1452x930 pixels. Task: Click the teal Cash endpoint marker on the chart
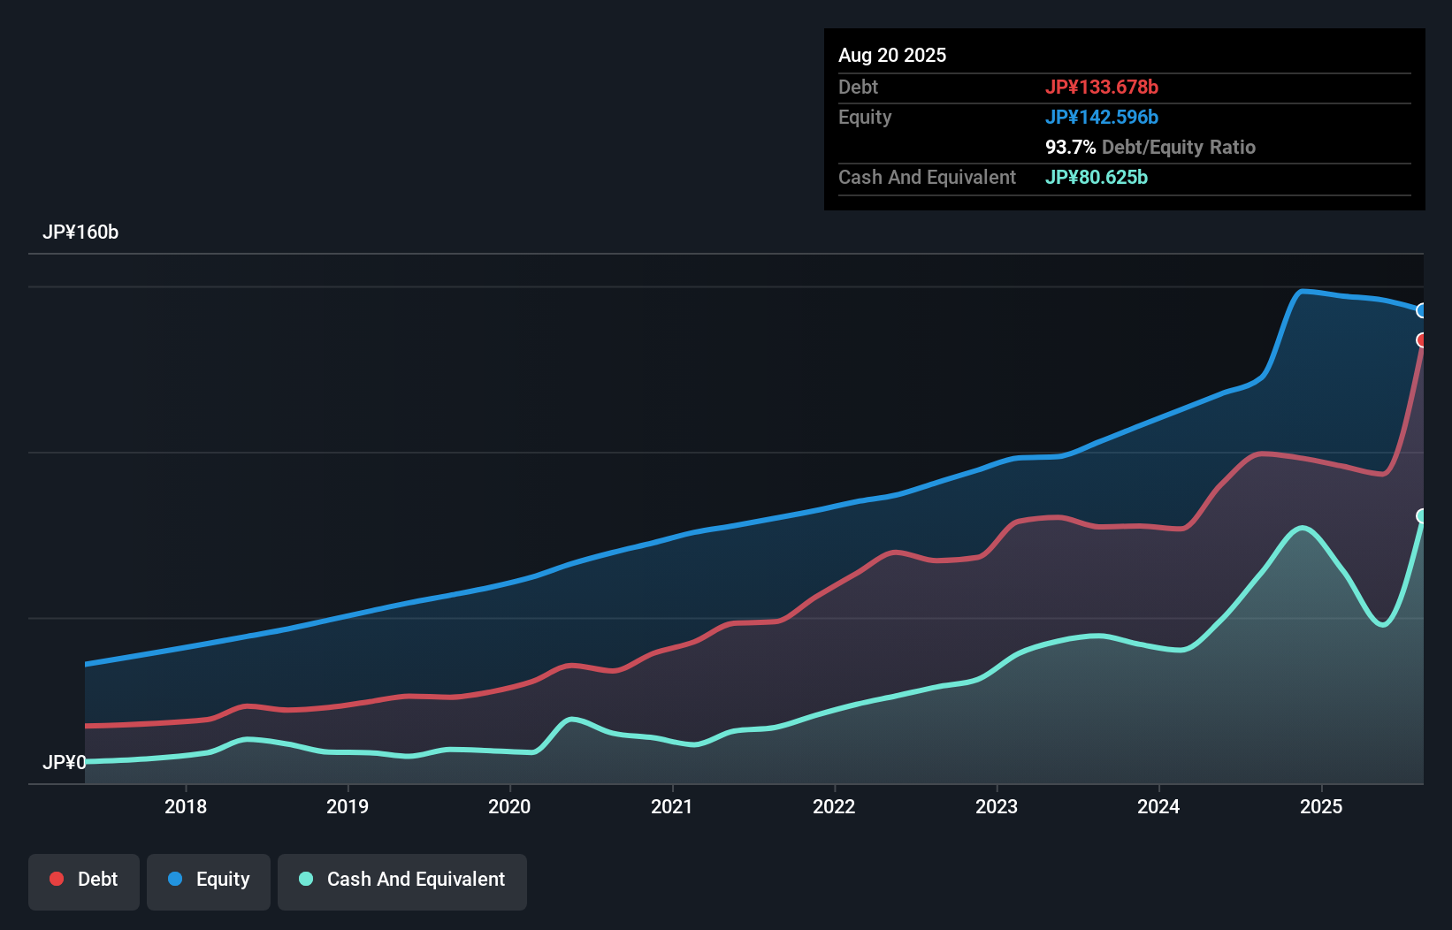point(1422,515)
